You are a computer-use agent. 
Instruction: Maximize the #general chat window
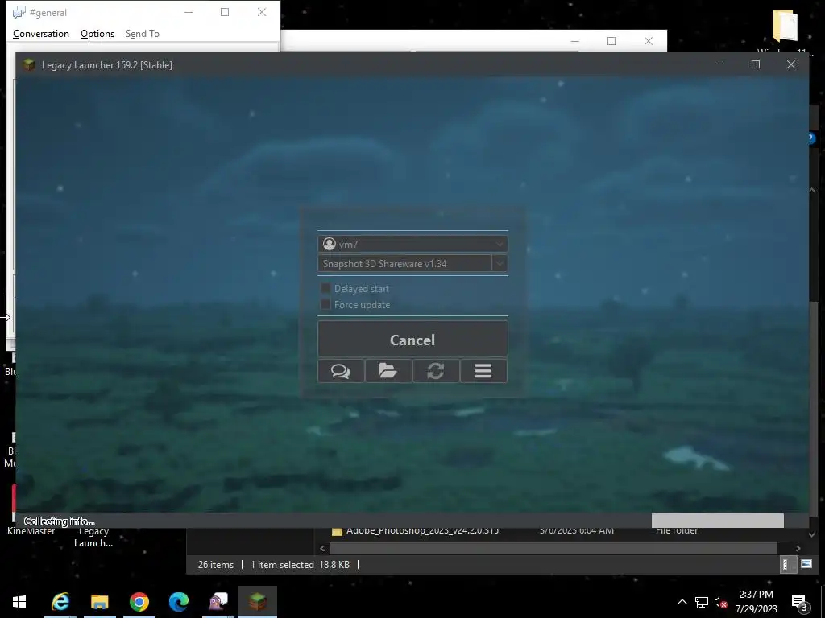[225, 12]
